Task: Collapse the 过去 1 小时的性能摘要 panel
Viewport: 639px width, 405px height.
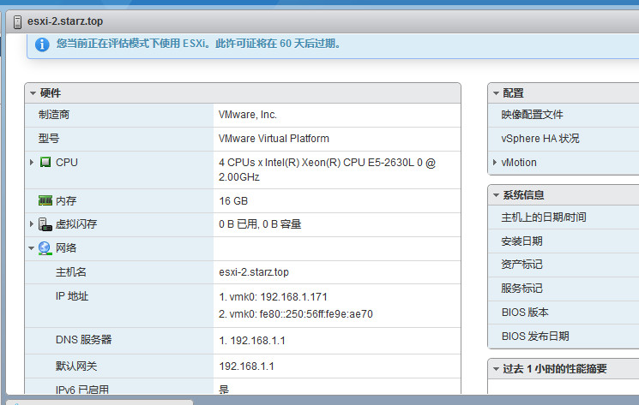Action: [496, 369]
